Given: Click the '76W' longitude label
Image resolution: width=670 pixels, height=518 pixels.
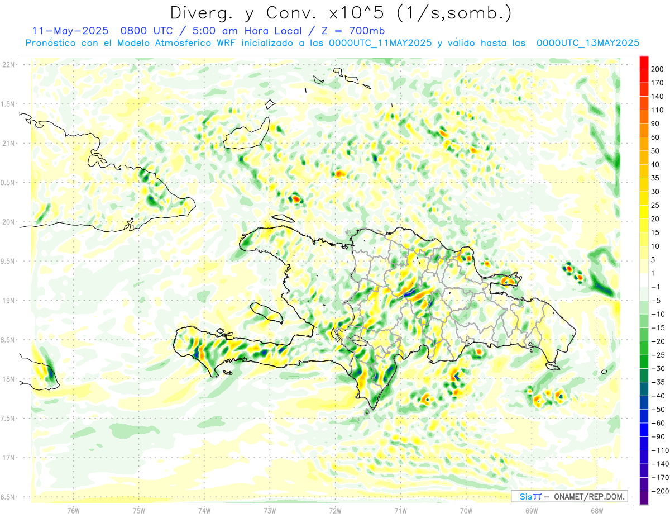Looking at the screenshot, I should (73, 510).
